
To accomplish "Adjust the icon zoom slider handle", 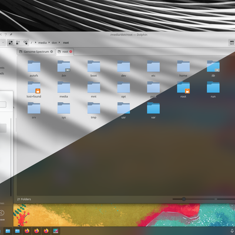I will tap(184, 199).
